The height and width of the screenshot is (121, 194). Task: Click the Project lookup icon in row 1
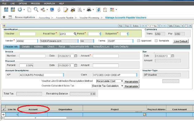coord(145,115)
